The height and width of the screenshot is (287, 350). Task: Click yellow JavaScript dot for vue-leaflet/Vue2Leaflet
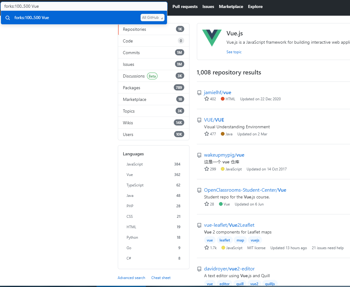pyautogui.click(x=223, y=248)
